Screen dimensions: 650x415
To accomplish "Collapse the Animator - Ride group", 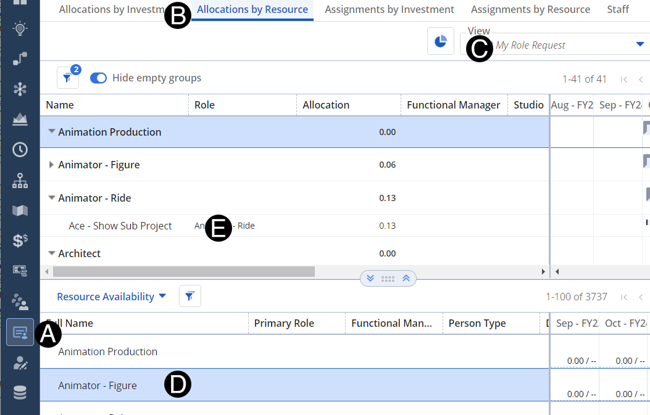I will coord(51,198).
